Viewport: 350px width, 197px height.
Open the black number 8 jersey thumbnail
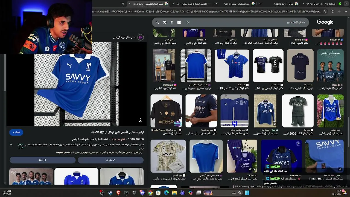268,66
